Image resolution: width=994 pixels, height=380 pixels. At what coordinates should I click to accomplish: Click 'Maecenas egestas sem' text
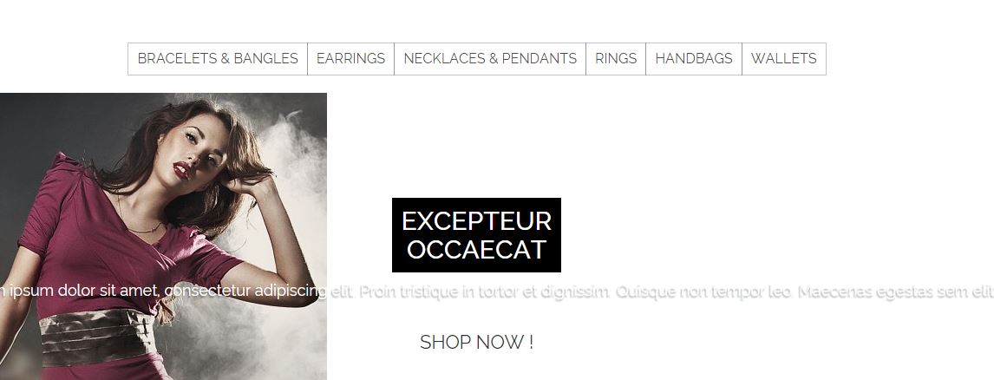coord(885,292)
